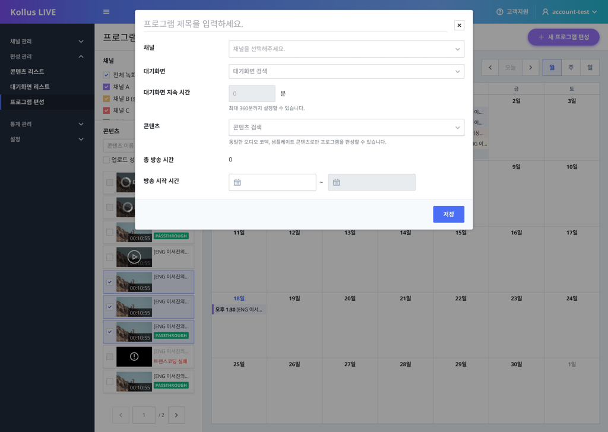Click the 저장 save button
The width and height of the screenshot is (608, 432).
[x=448, y=214]
